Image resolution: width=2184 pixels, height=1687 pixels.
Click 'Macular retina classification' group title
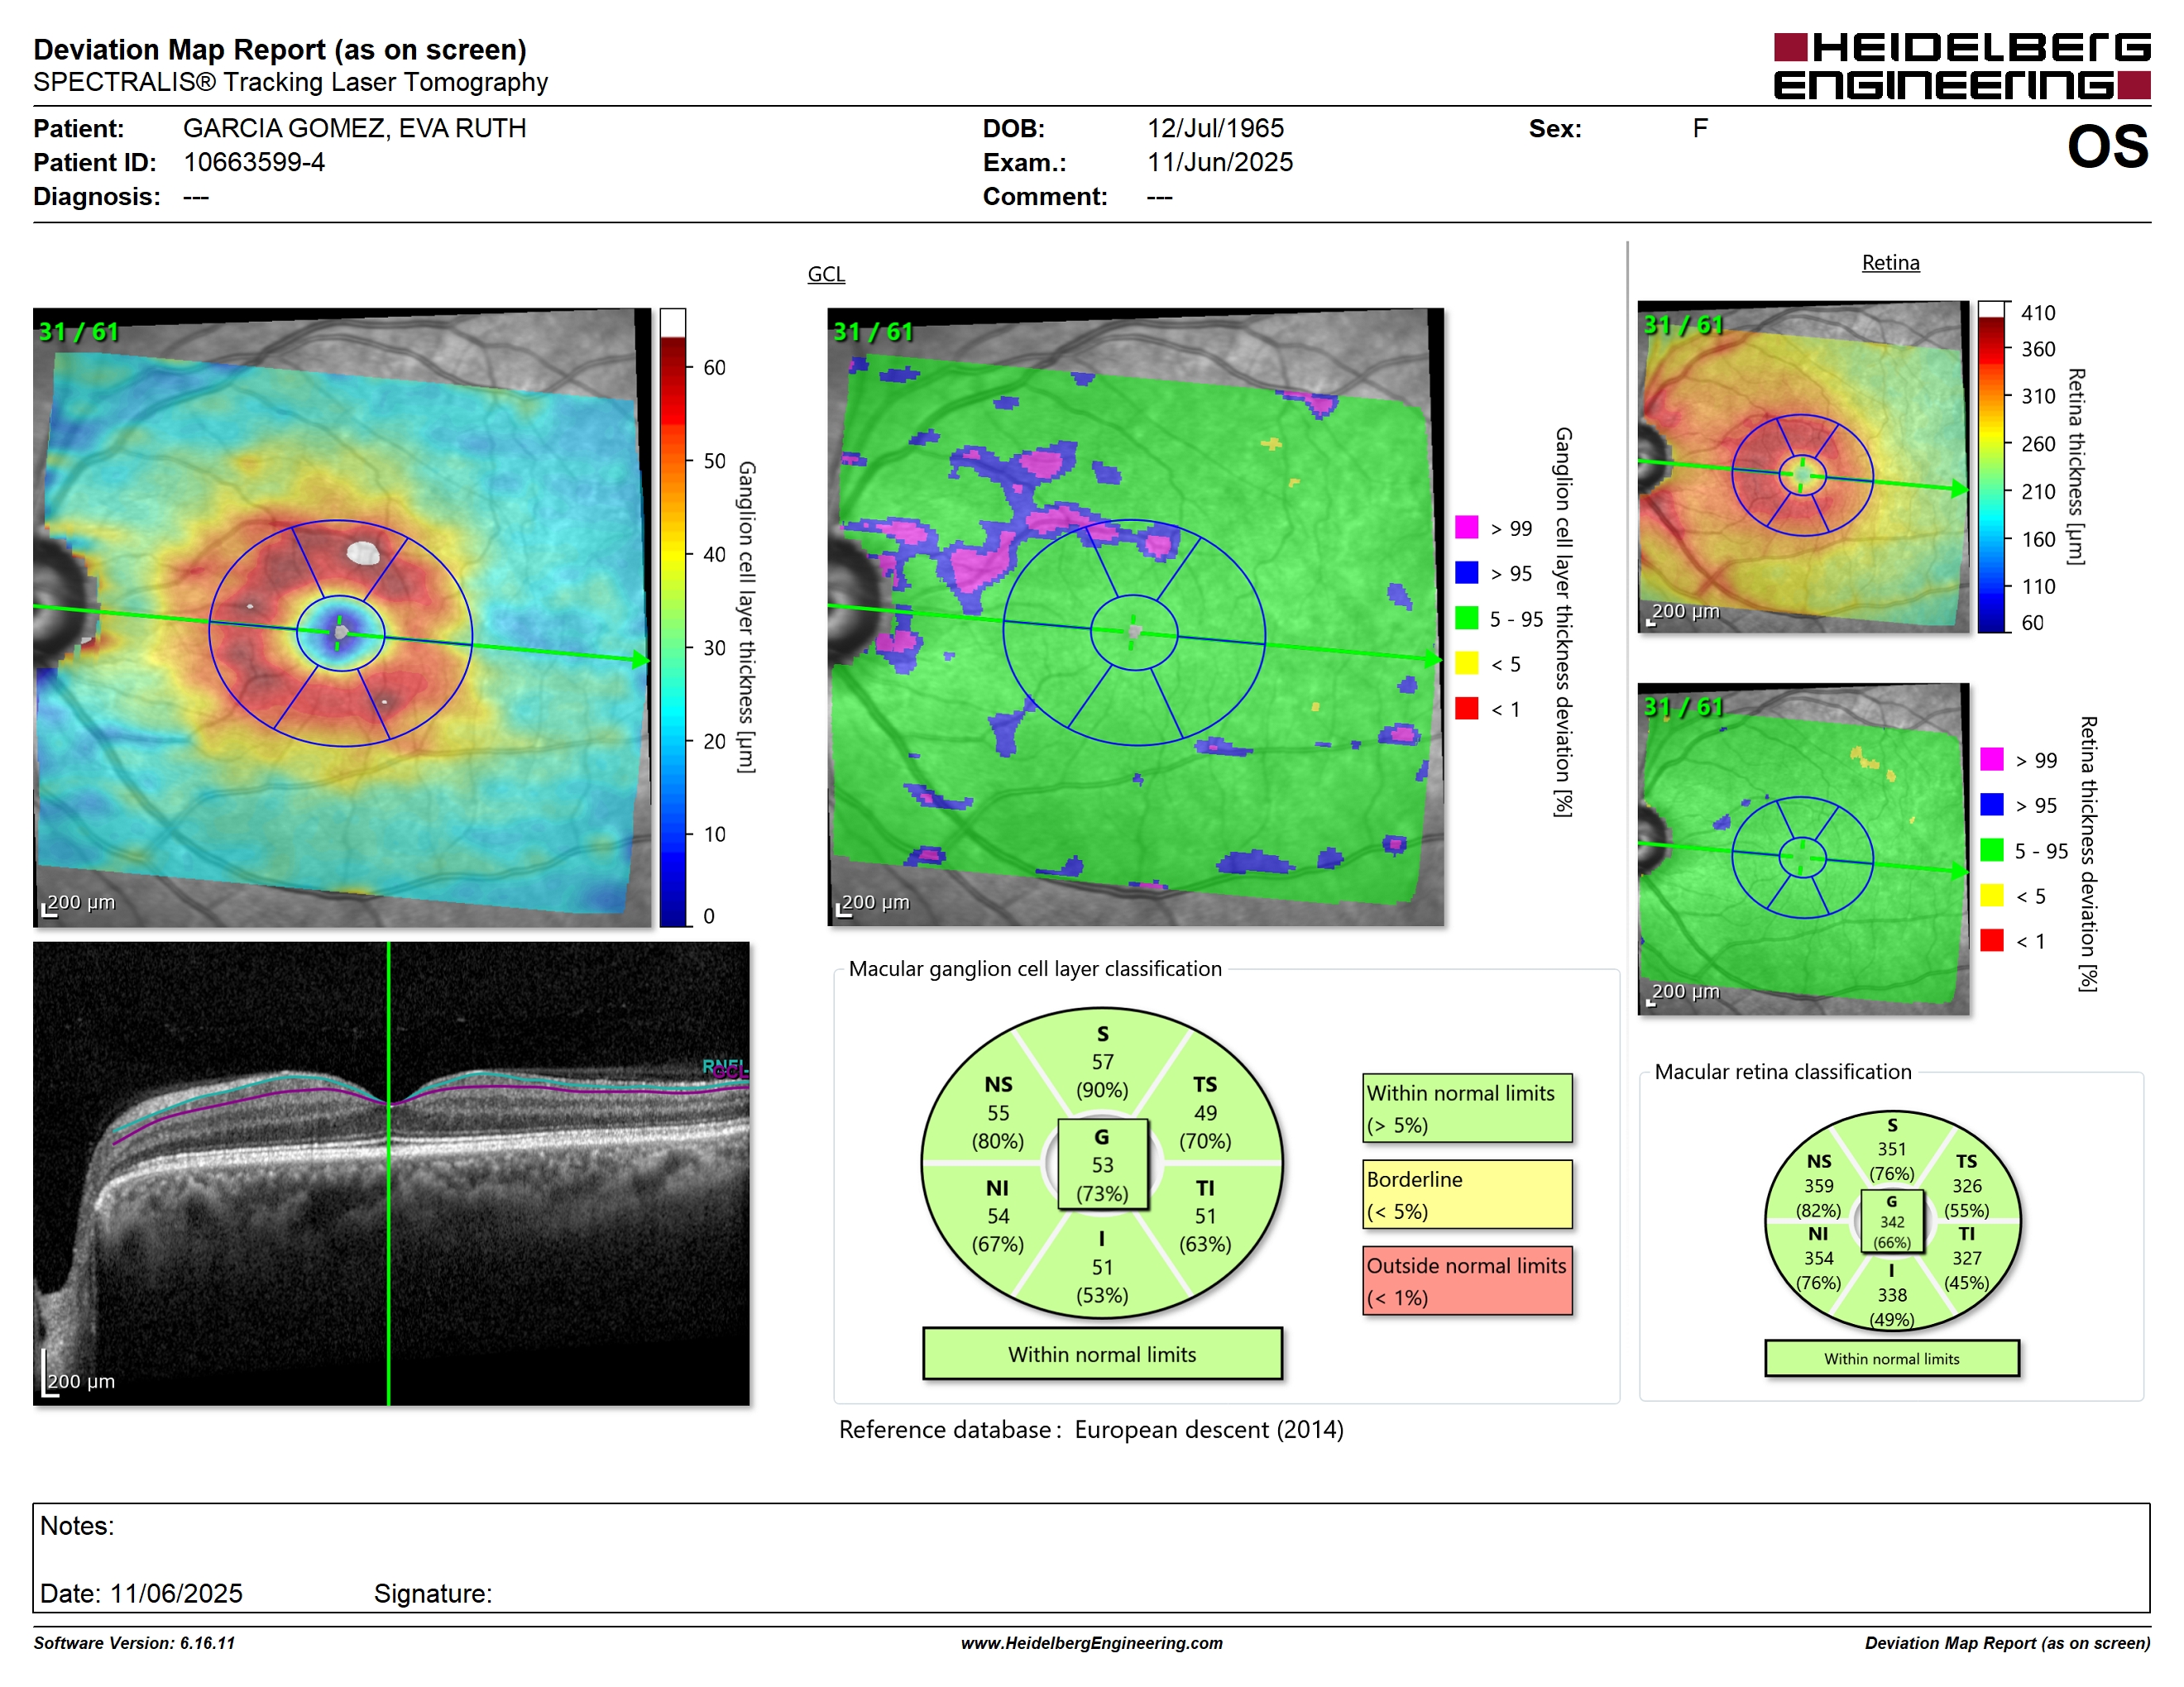click(1783, 1072)
